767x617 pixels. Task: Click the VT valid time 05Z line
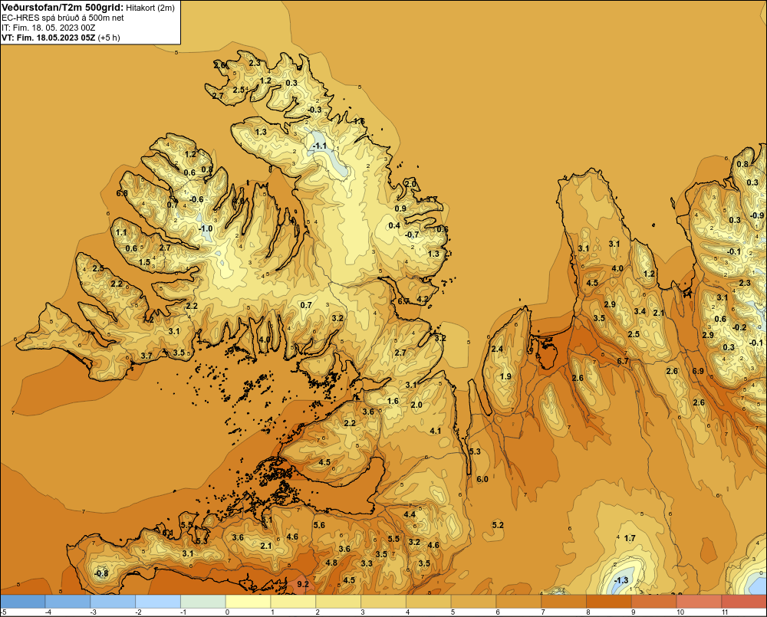(61, 37)
